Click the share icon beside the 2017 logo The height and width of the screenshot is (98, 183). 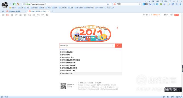coord(117,28)
